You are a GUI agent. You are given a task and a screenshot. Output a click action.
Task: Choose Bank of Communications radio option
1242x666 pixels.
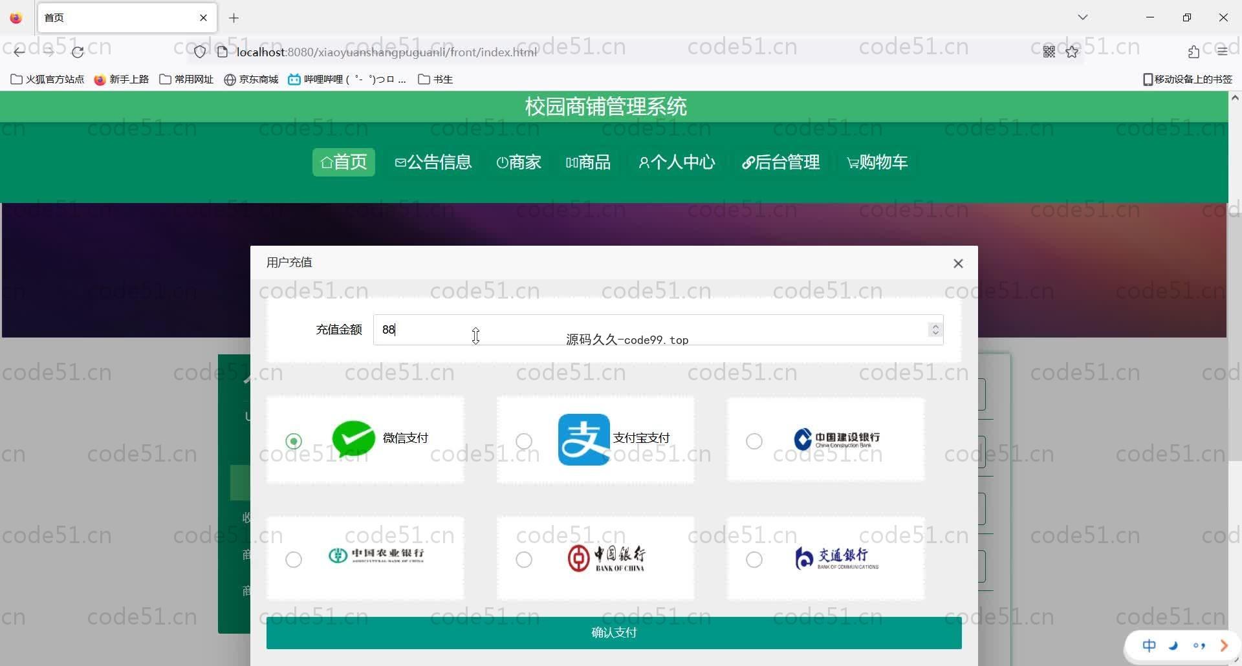(754, 559)
